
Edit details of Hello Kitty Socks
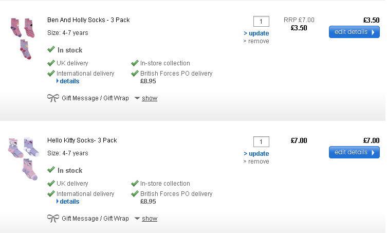click(354, 152)
